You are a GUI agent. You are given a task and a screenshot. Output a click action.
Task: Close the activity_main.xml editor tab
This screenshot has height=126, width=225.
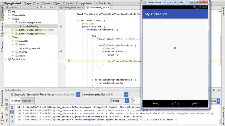click(x=82, y=8)
